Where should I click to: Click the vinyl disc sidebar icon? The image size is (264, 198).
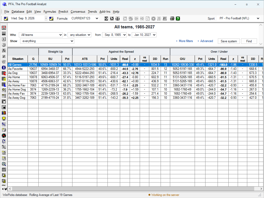tap(4, 136)
